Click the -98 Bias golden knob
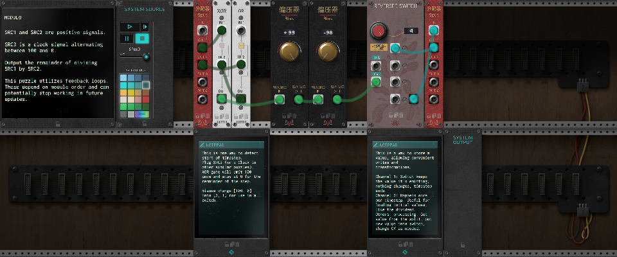The height and width of the screenshot is (257, 617). 328,52
